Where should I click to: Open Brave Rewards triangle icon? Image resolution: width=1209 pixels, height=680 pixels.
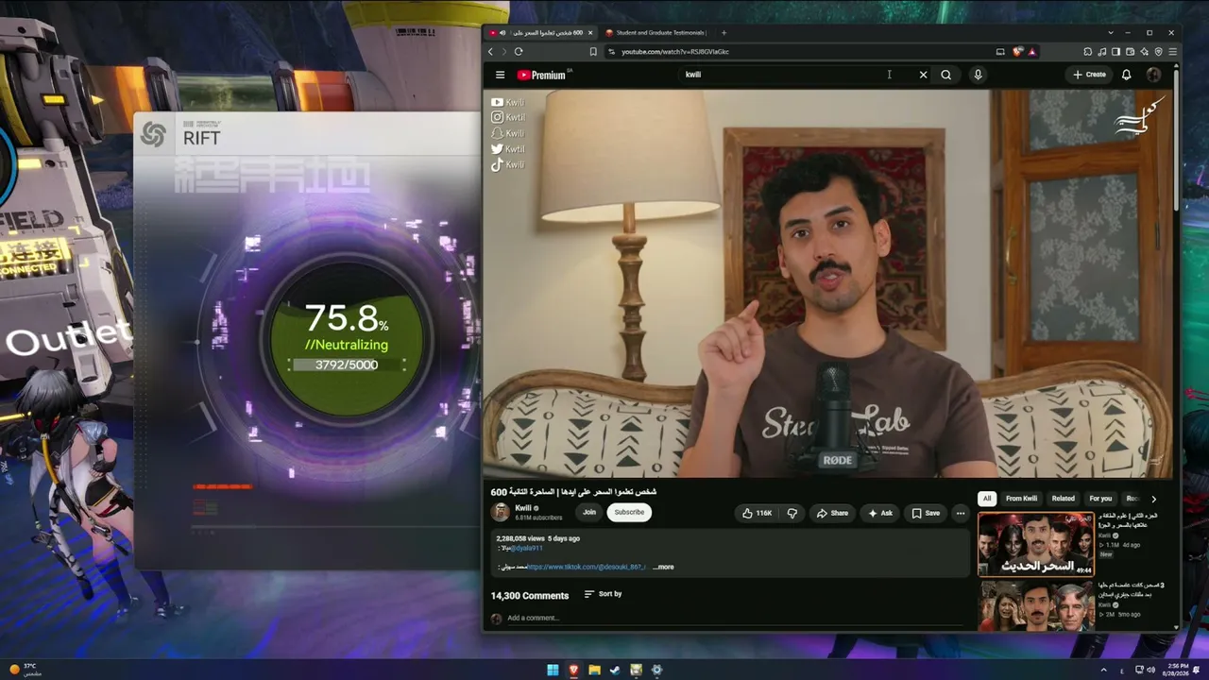pos(1031,52)
